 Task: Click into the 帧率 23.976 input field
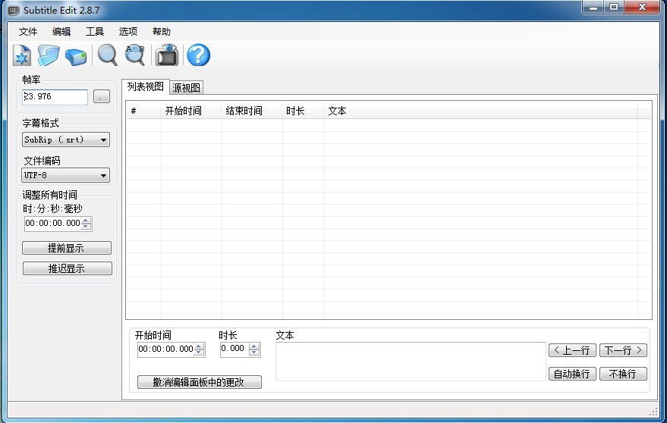[55, 97]
